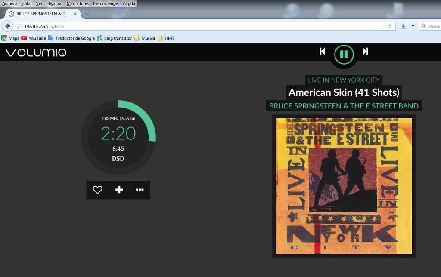
Task: Open the Ayuda menu
Action: point(129,3)
